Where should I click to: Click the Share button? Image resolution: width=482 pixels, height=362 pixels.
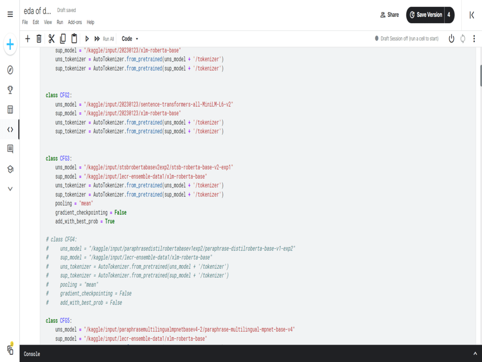(x=389, y=15)
